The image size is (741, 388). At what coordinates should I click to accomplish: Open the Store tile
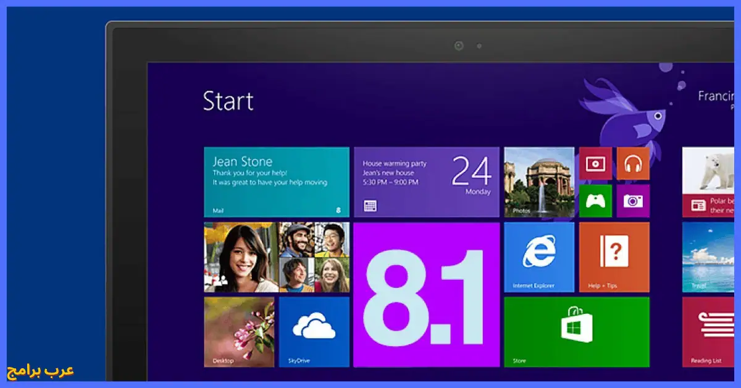(x=577, y=332)
